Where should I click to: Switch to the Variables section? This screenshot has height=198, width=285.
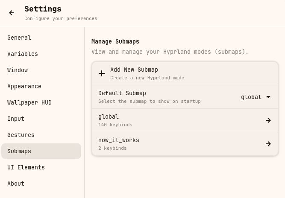[x=23, y=54]
